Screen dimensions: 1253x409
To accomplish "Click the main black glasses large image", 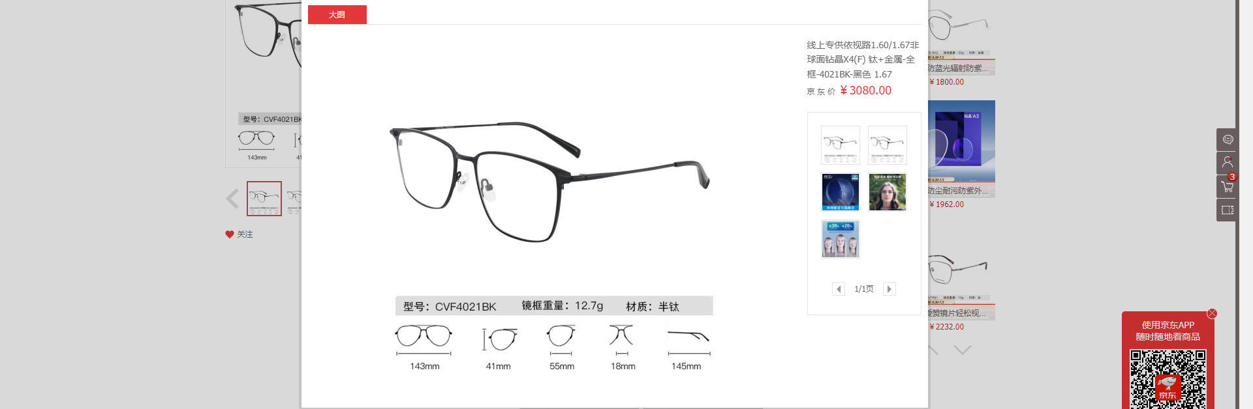I will [x=549, y=181].
